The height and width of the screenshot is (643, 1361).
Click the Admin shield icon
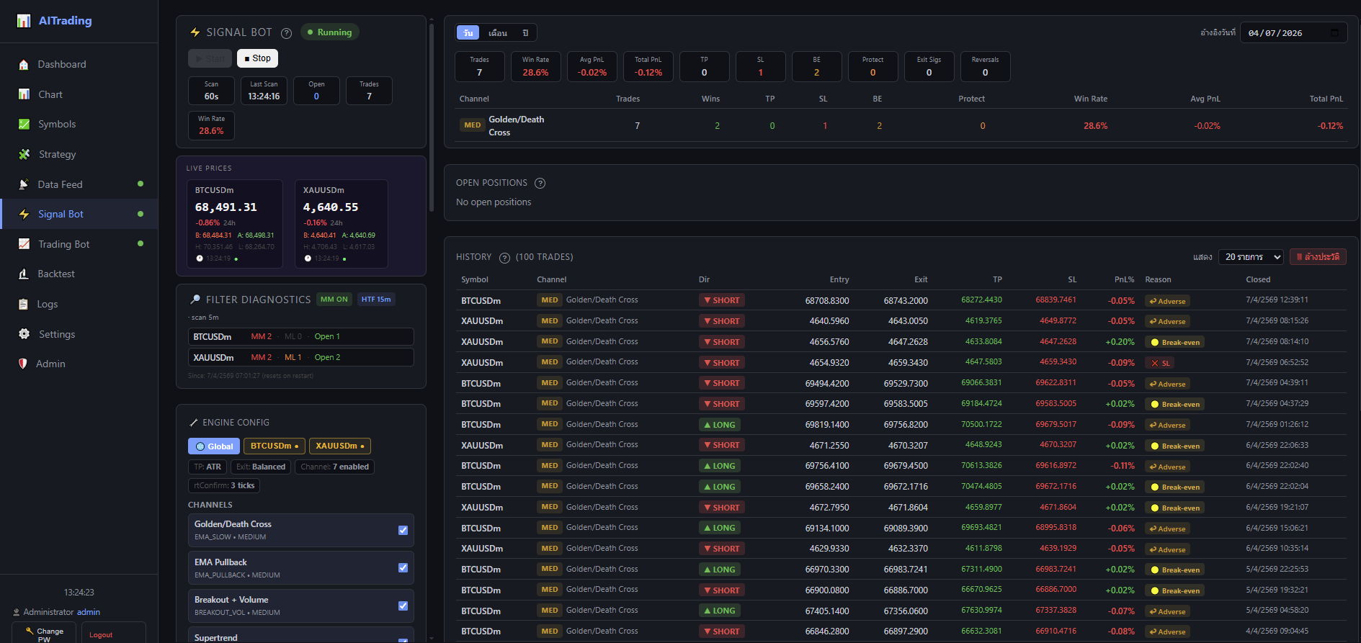coord(22,364)
